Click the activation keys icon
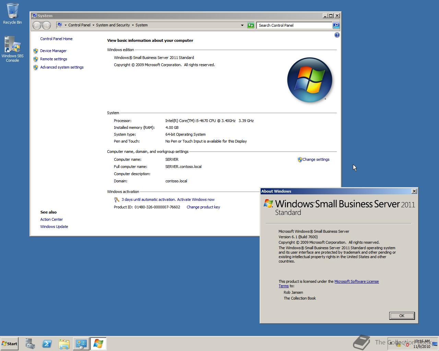The image size is (439, 351). 117,199
